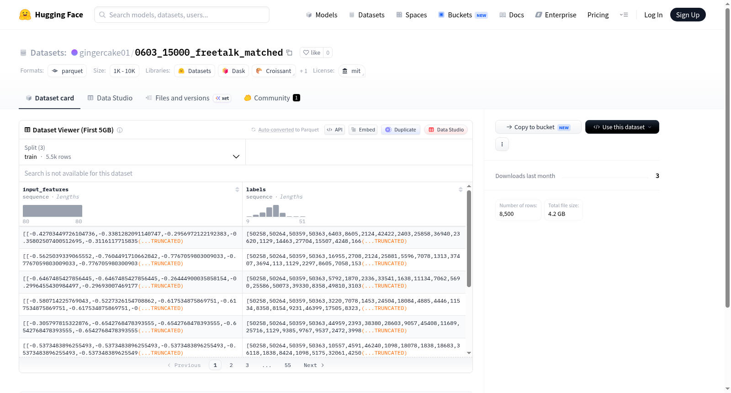Click the dataset viewer vertical scrollbar
This screenshot has height=393, width=731.
pyautogui.click(x=469, y=239)
